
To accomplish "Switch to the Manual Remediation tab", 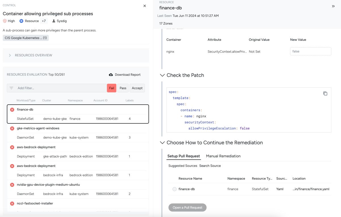I will [x=223, y=156].
